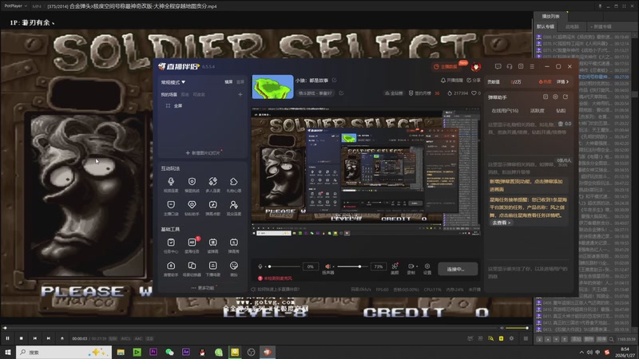639x359 pixels.
Task: Switch to 在线用户(16) tab
Action: coord(505,111)
